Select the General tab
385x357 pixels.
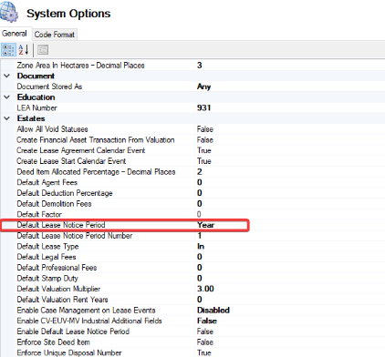pyautogui.click(x=15, y=34)
